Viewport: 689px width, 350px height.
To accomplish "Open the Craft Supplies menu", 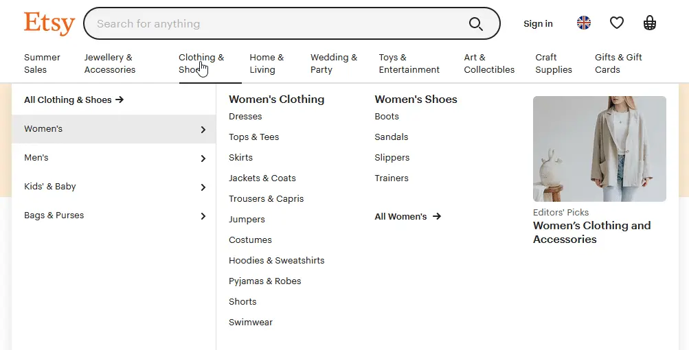I will (553, 63).
